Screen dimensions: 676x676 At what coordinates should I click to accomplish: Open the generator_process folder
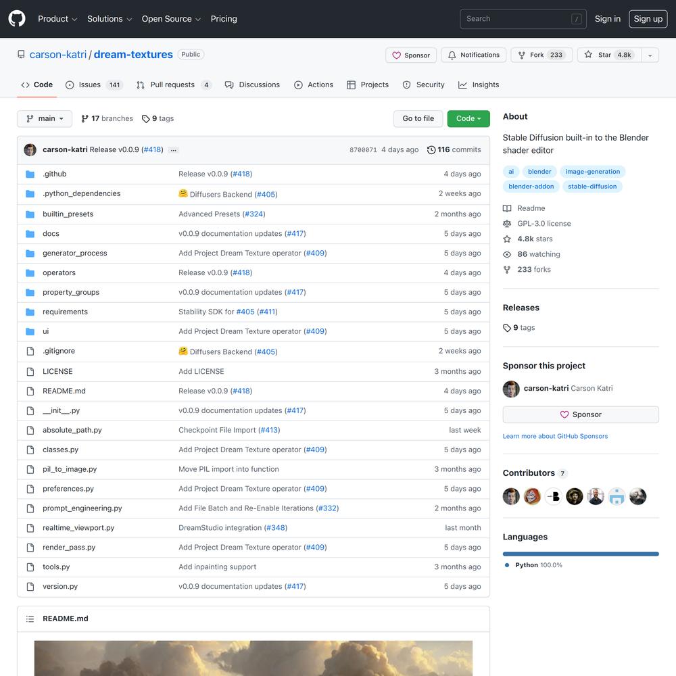(74, 253)
